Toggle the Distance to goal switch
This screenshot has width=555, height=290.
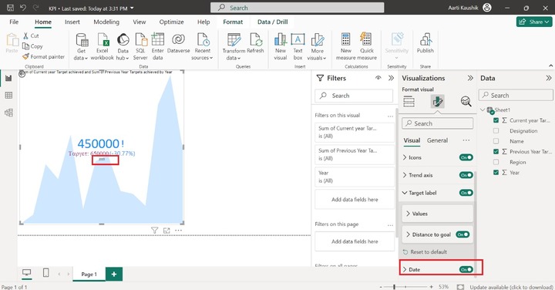462,234
